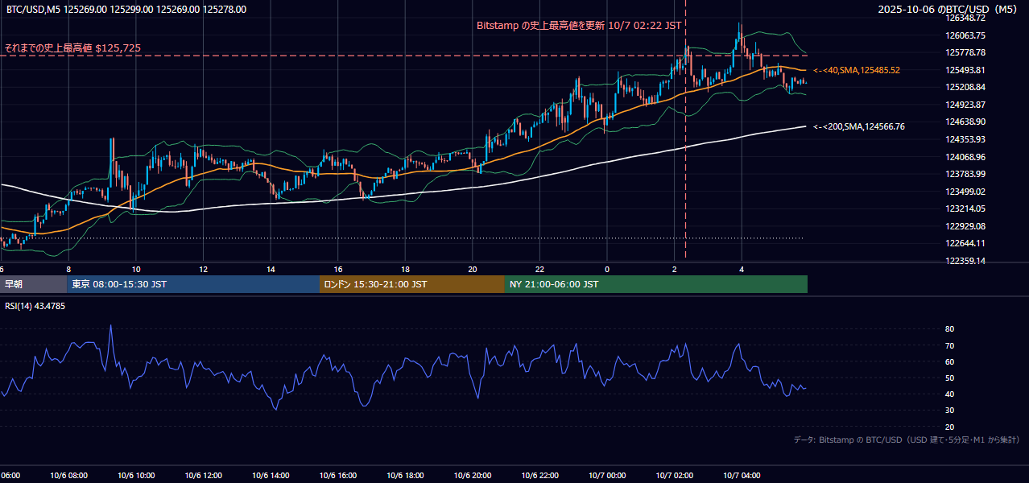This screenshot has height=483, width=1029.
Task: Click the 2025-10-06 BTC/USD (M5) chart title
Action: (x=948, y=9)
